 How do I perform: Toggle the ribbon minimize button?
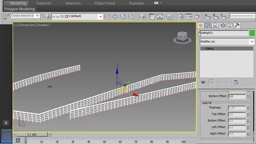tap(156, 3)
